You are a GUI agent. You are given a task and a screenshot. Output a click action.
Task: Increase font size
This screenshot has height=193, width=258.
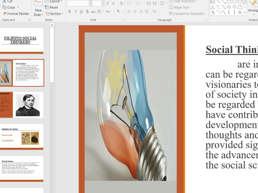108,3
